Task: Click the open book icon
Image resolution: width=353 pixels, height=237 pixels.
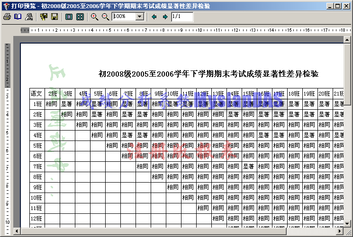Action: (18, 17)
